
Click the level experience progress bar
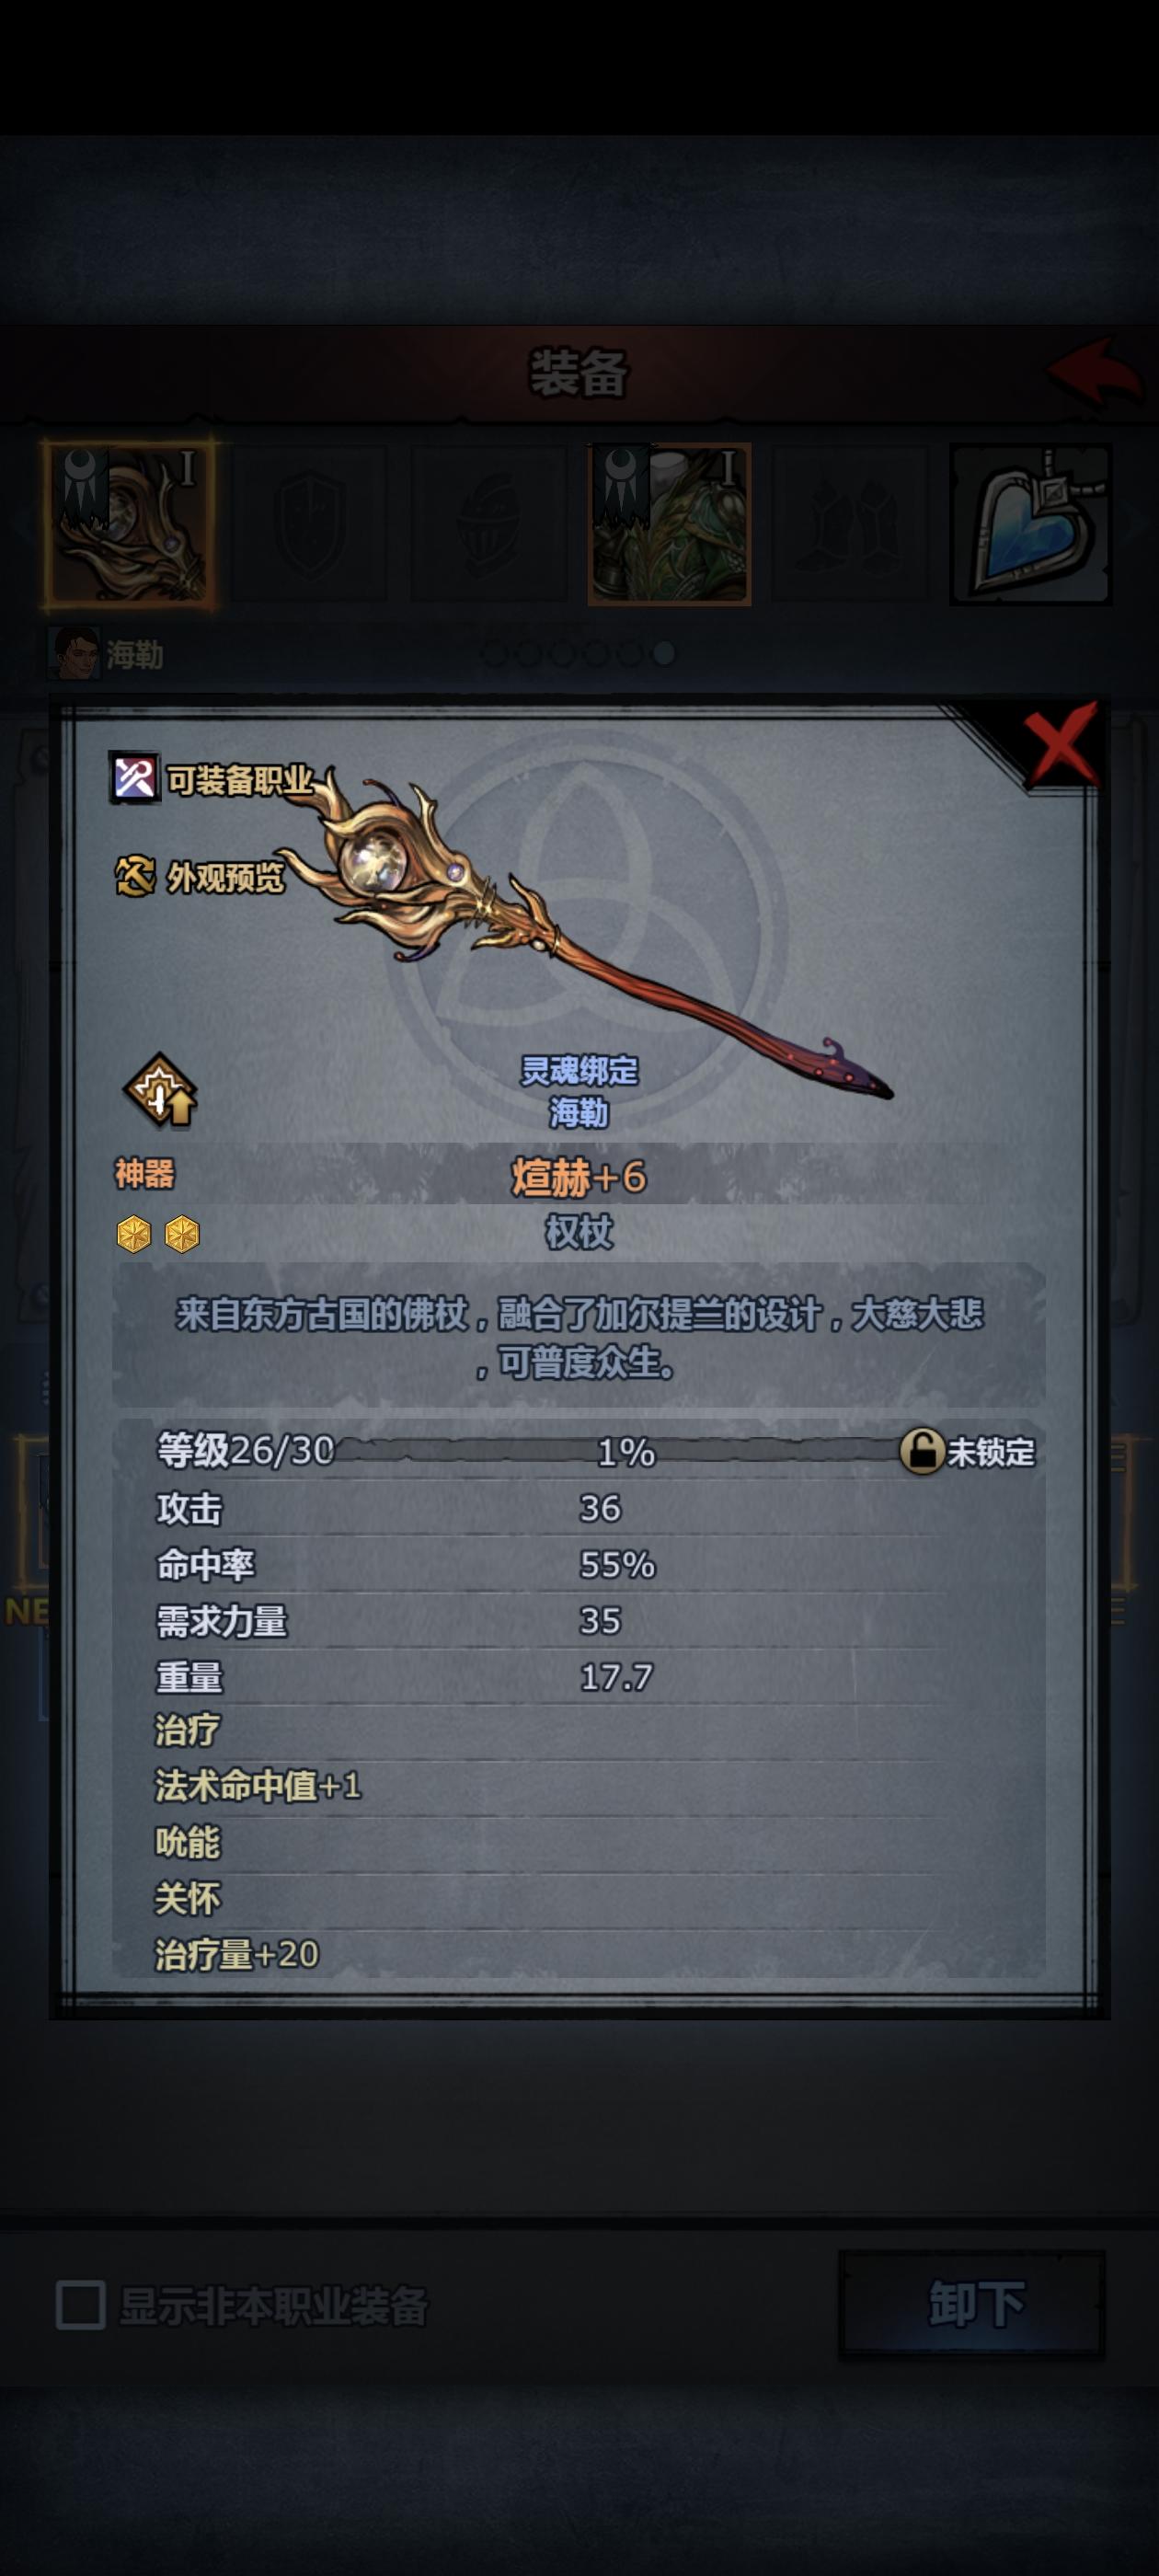(x=618, y=1451)
